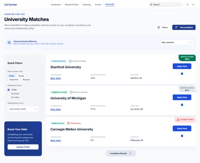Bookmark Stanford University
This screenshot has height=163, width=200.
pyautogui.click(x=182, y=74)
